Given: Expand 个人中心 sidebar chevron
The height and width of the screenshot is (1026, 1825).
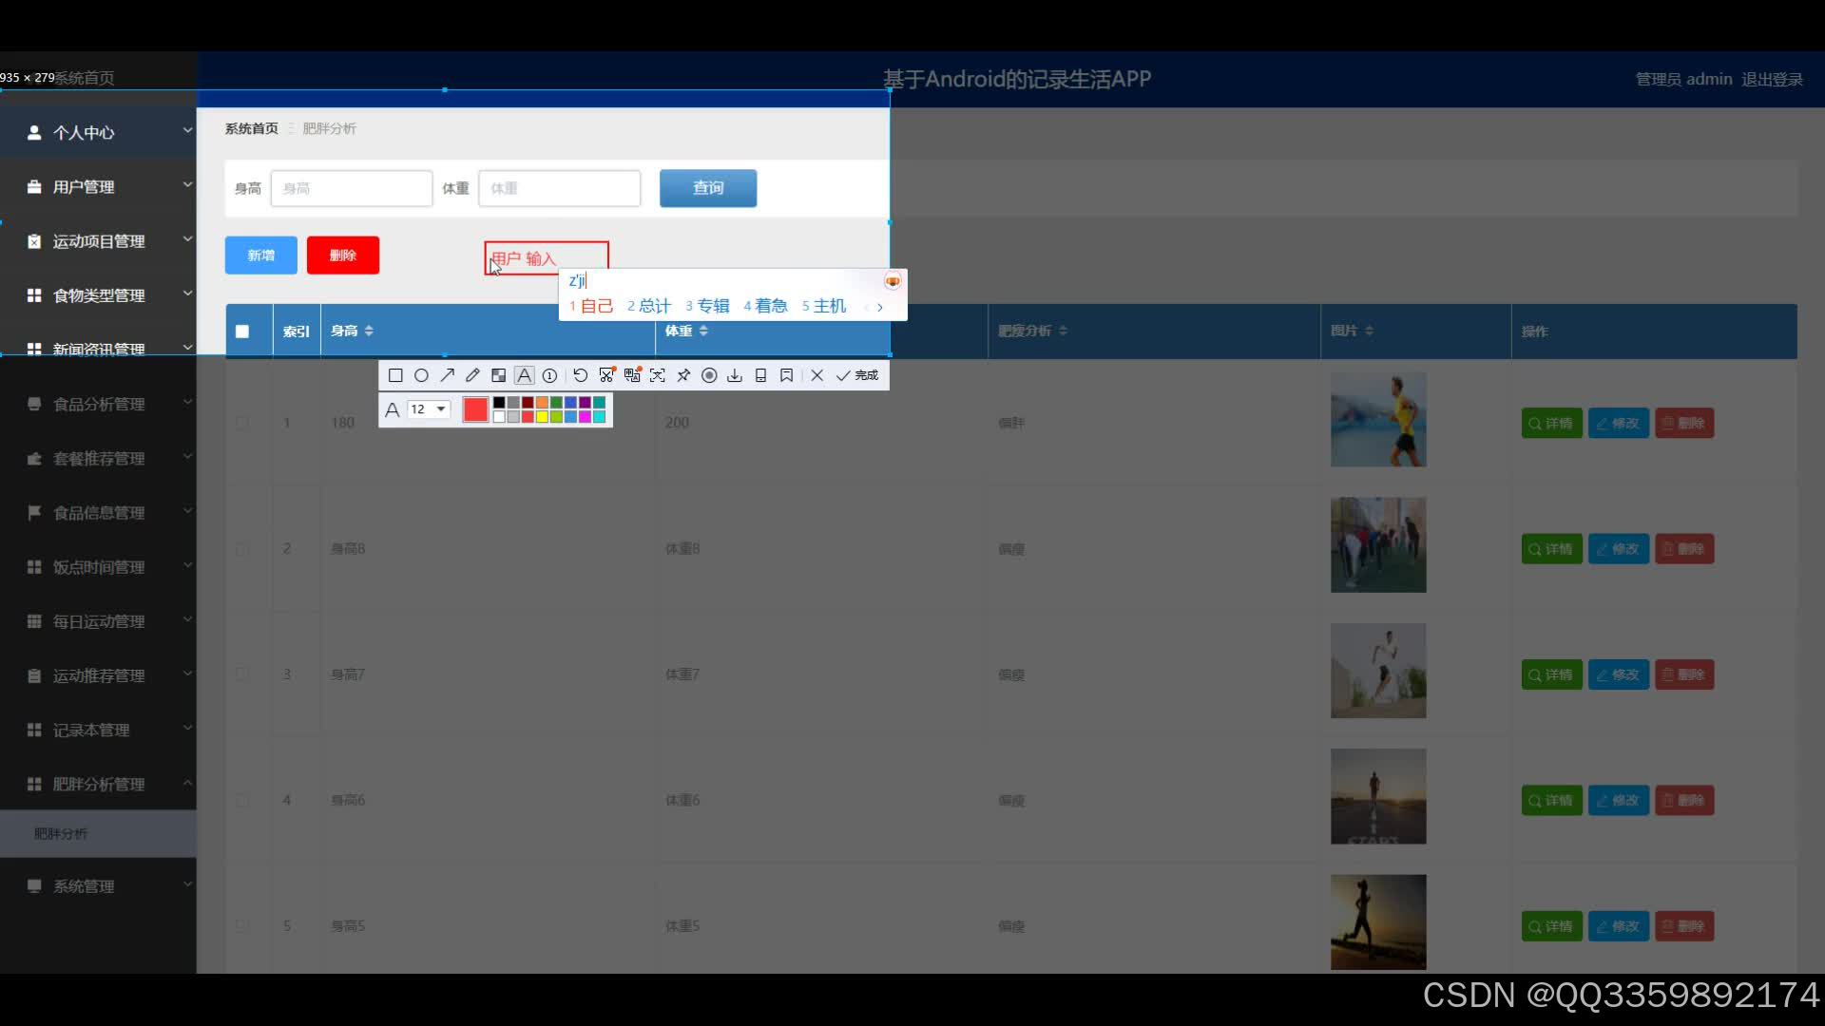Looking at the screenshot, I should click(x=187, y=130).
